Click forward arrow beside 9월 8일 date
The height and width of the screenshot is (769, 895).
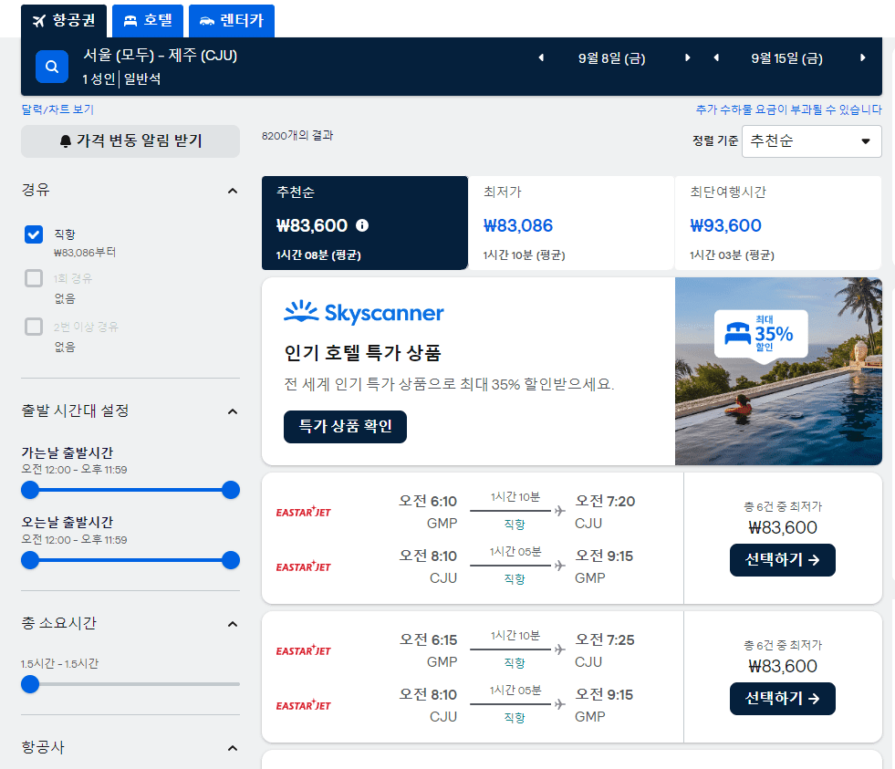687,57
